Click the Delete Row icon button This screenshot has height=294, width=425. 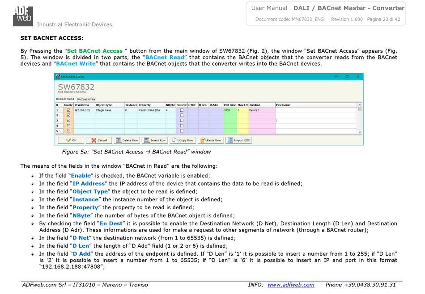(x=127, y=140)
